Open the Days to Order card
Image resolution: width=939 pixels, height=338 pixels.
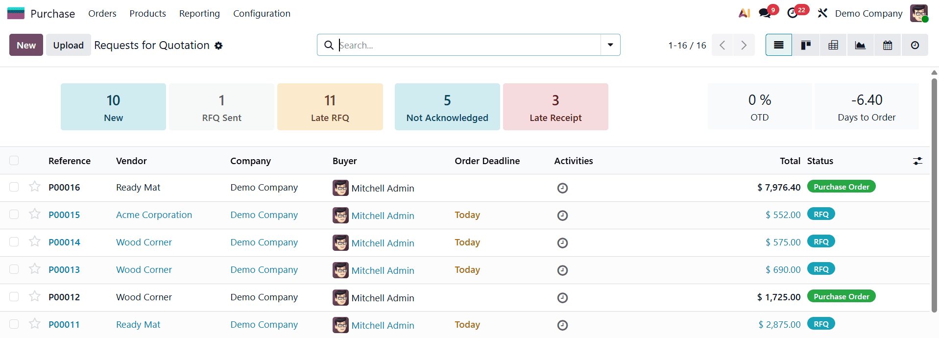(x=867, y=106)
